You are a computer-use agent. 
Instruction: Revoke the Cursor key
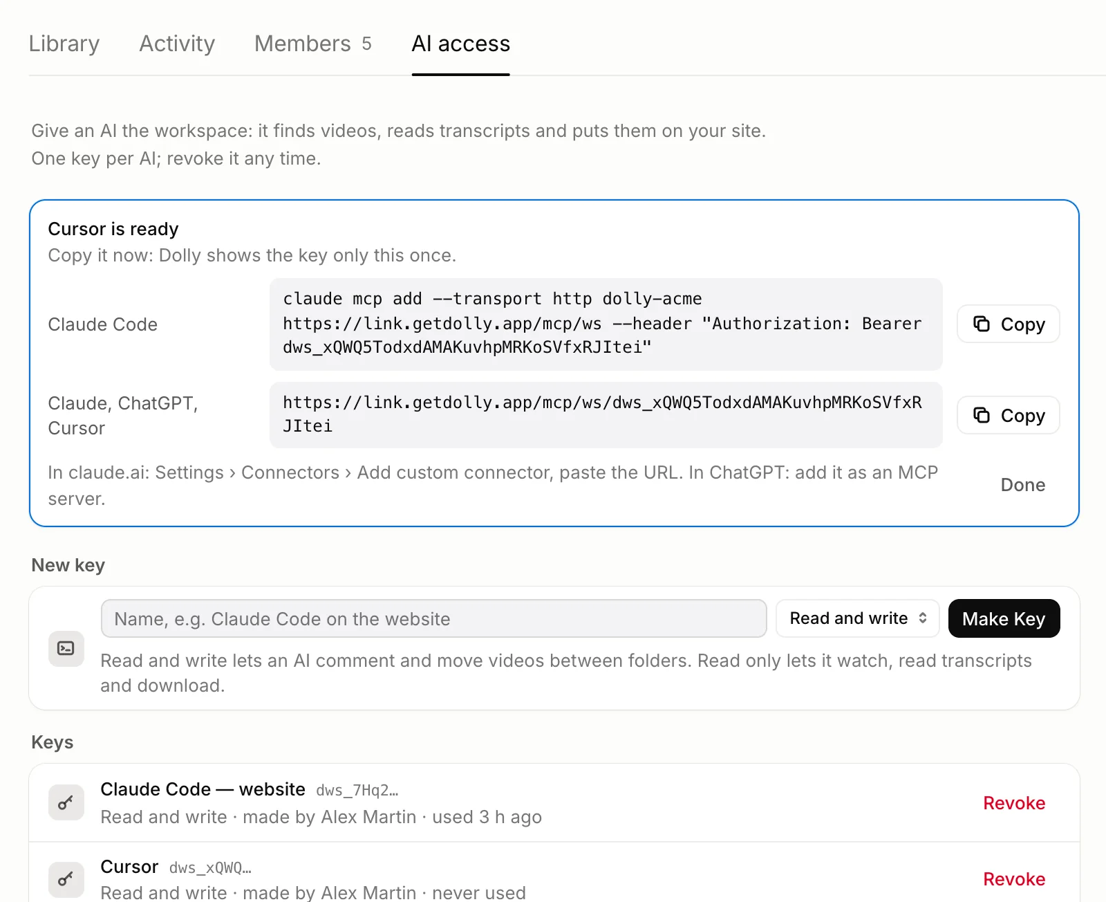click(x=1014, y=879)
